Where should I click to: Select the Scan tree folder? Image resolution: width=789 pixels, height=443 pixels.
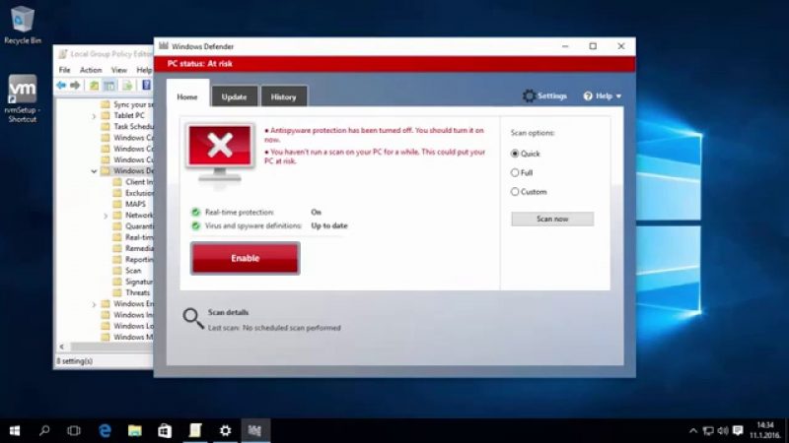click(x=127, y=270)
